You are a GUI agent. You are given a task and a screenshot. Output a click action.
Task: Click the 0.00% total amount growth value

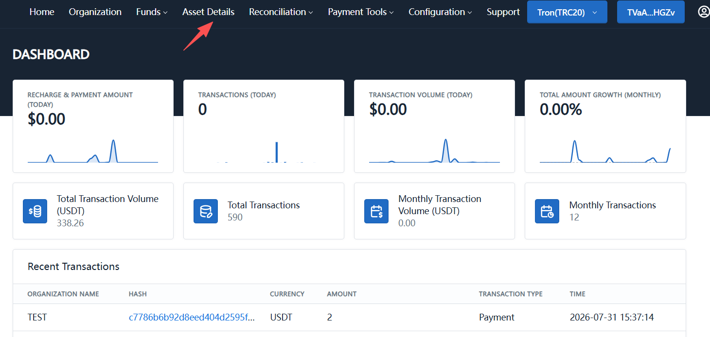(x=561, y=109)
